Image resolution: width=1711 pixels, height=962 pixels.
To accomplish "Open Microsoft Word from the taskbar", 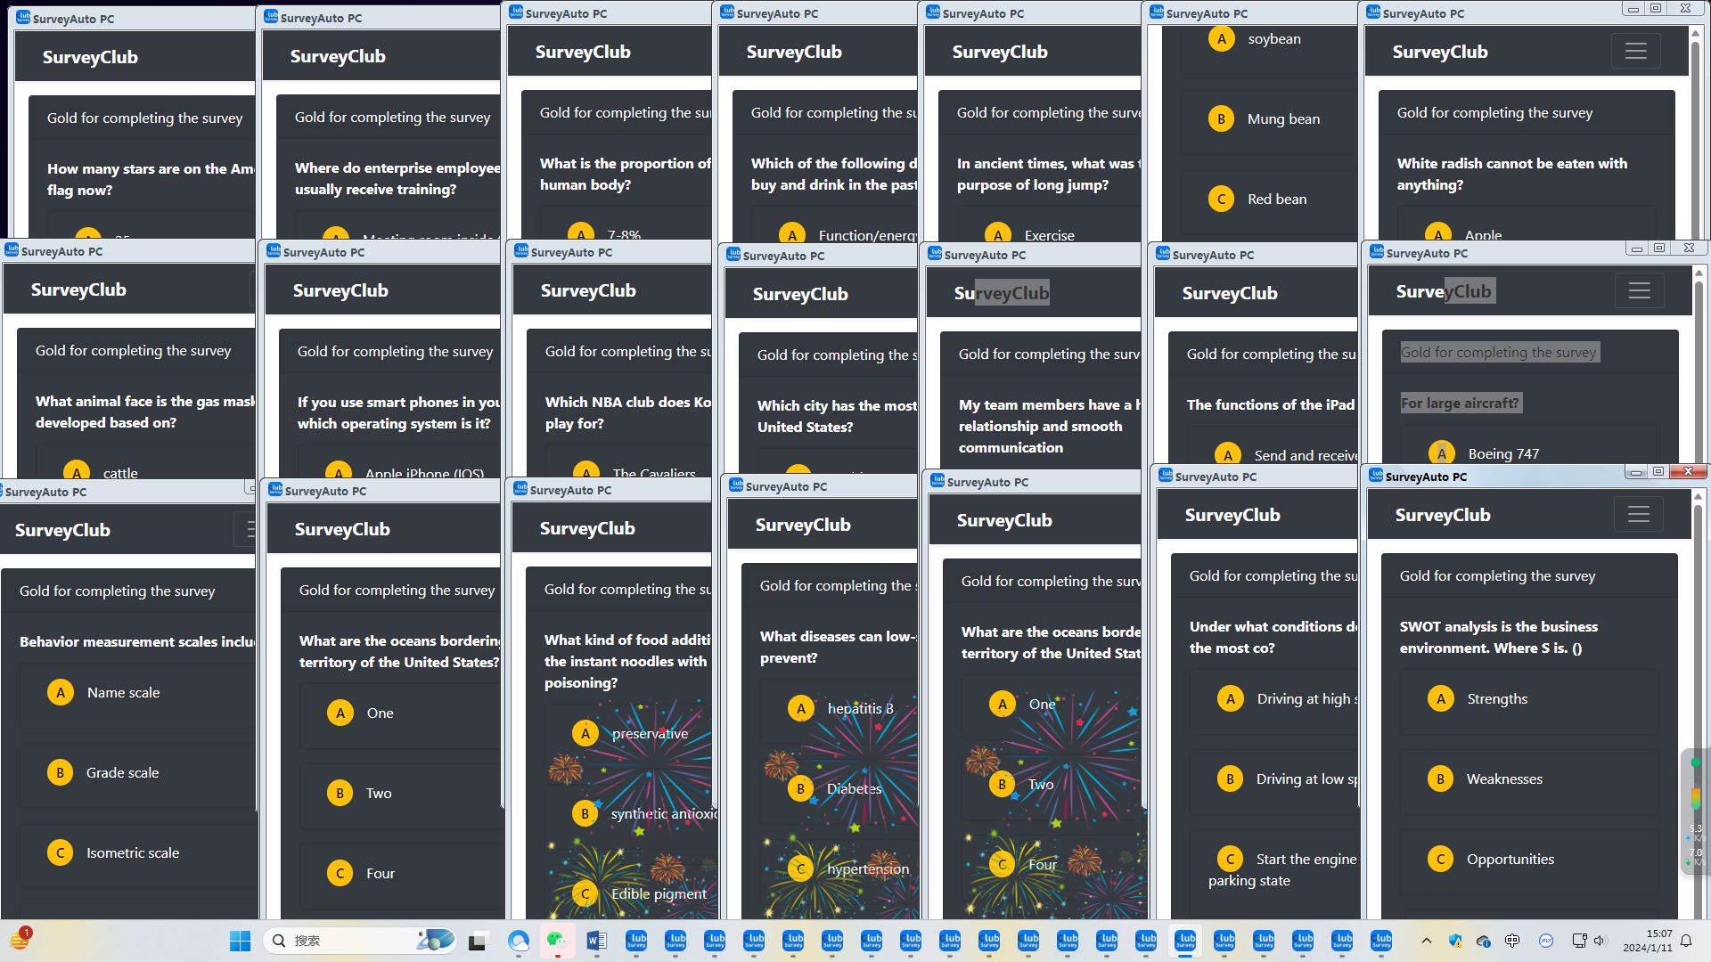I will pyautogui.click(x=596, y=941).
